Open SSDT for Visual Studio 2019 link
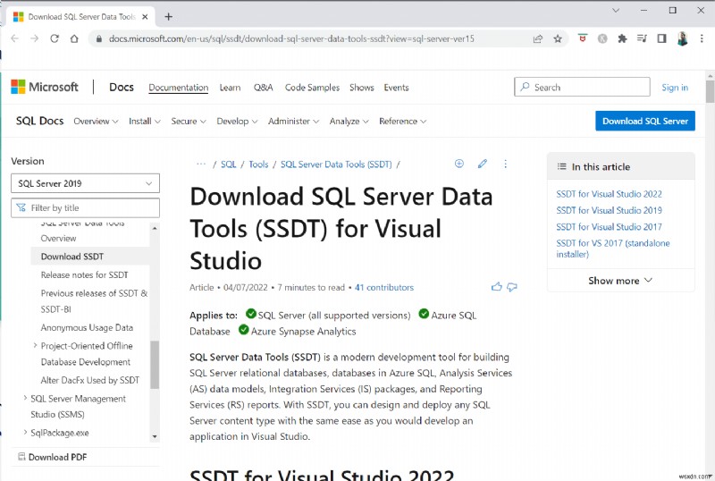715x481 pixels. (x=609, y=210)
